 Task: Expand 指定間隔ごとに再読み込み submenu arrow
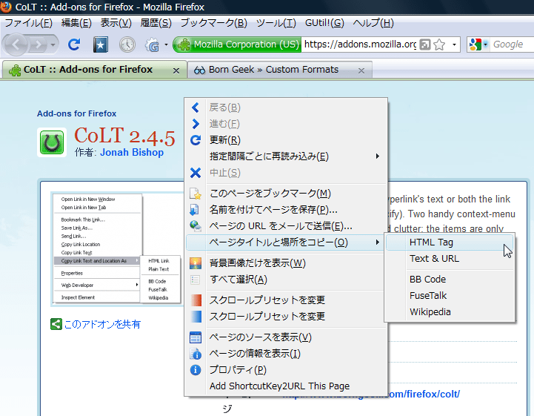377,156
